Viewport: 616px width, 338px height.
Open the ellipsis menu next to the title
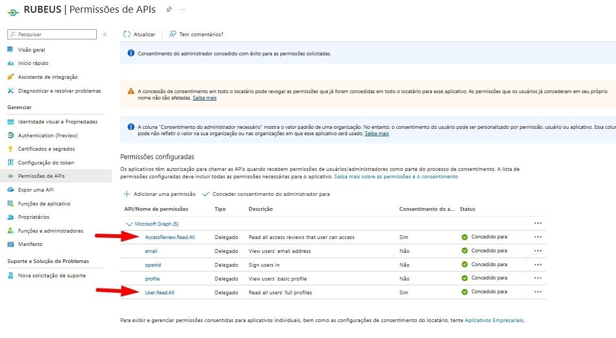pos(183,10)
